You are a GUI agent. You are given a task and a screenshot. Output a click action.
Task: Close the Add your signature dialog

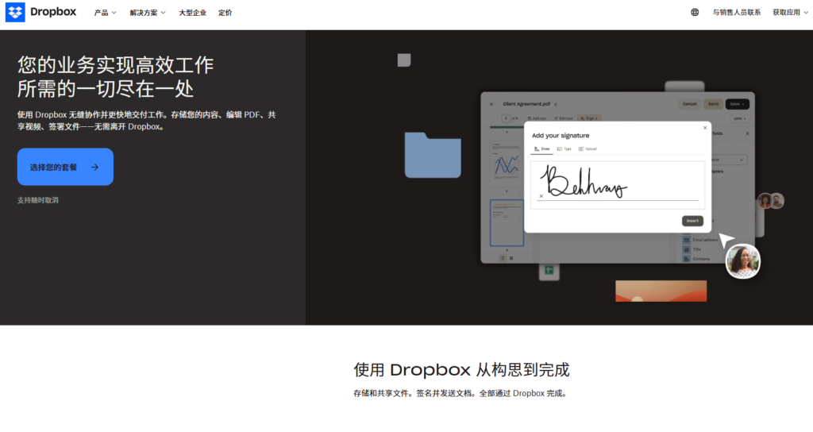click(704, 128)
